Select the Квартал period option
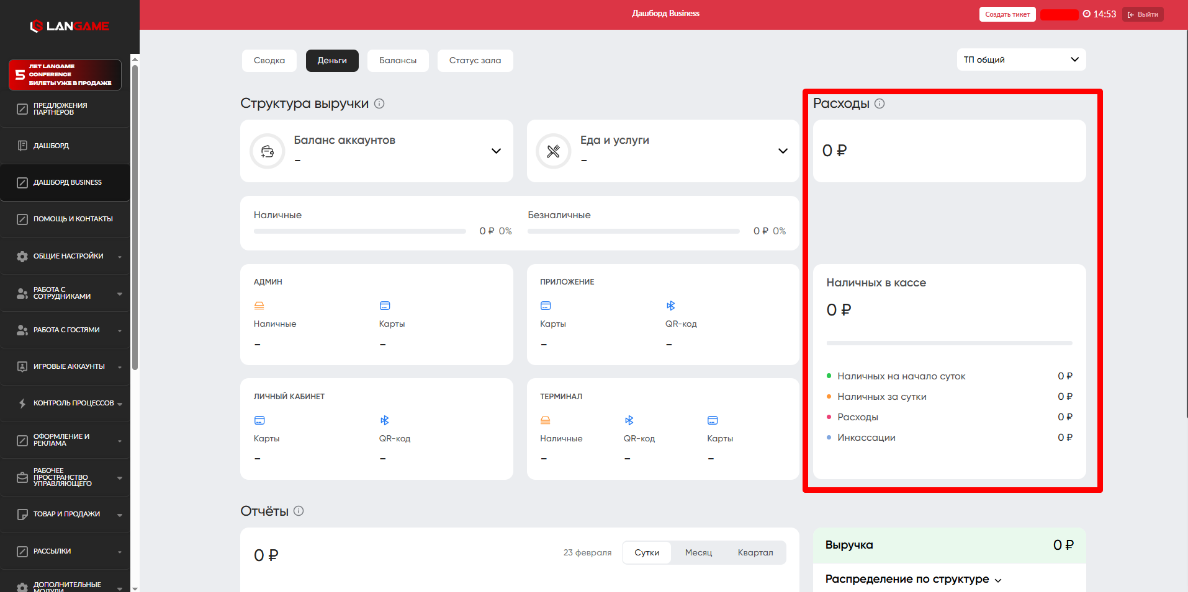The height and width of the screenshot is (592, 1188). pyautogui.click(x=755, y=552)
